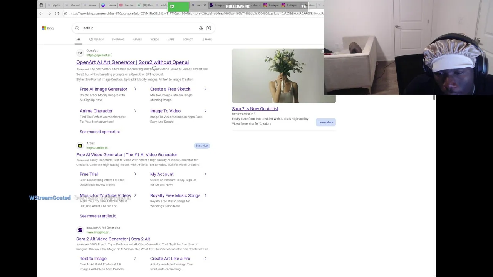The image size is (493, 277).
Task: Switch to the 'channel' browser tab
Action: 72,5
